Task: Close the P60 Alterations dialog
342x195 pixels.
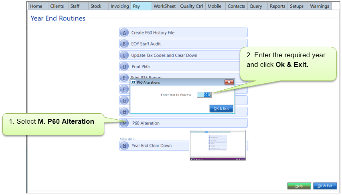Action: (x=229, y=82)
